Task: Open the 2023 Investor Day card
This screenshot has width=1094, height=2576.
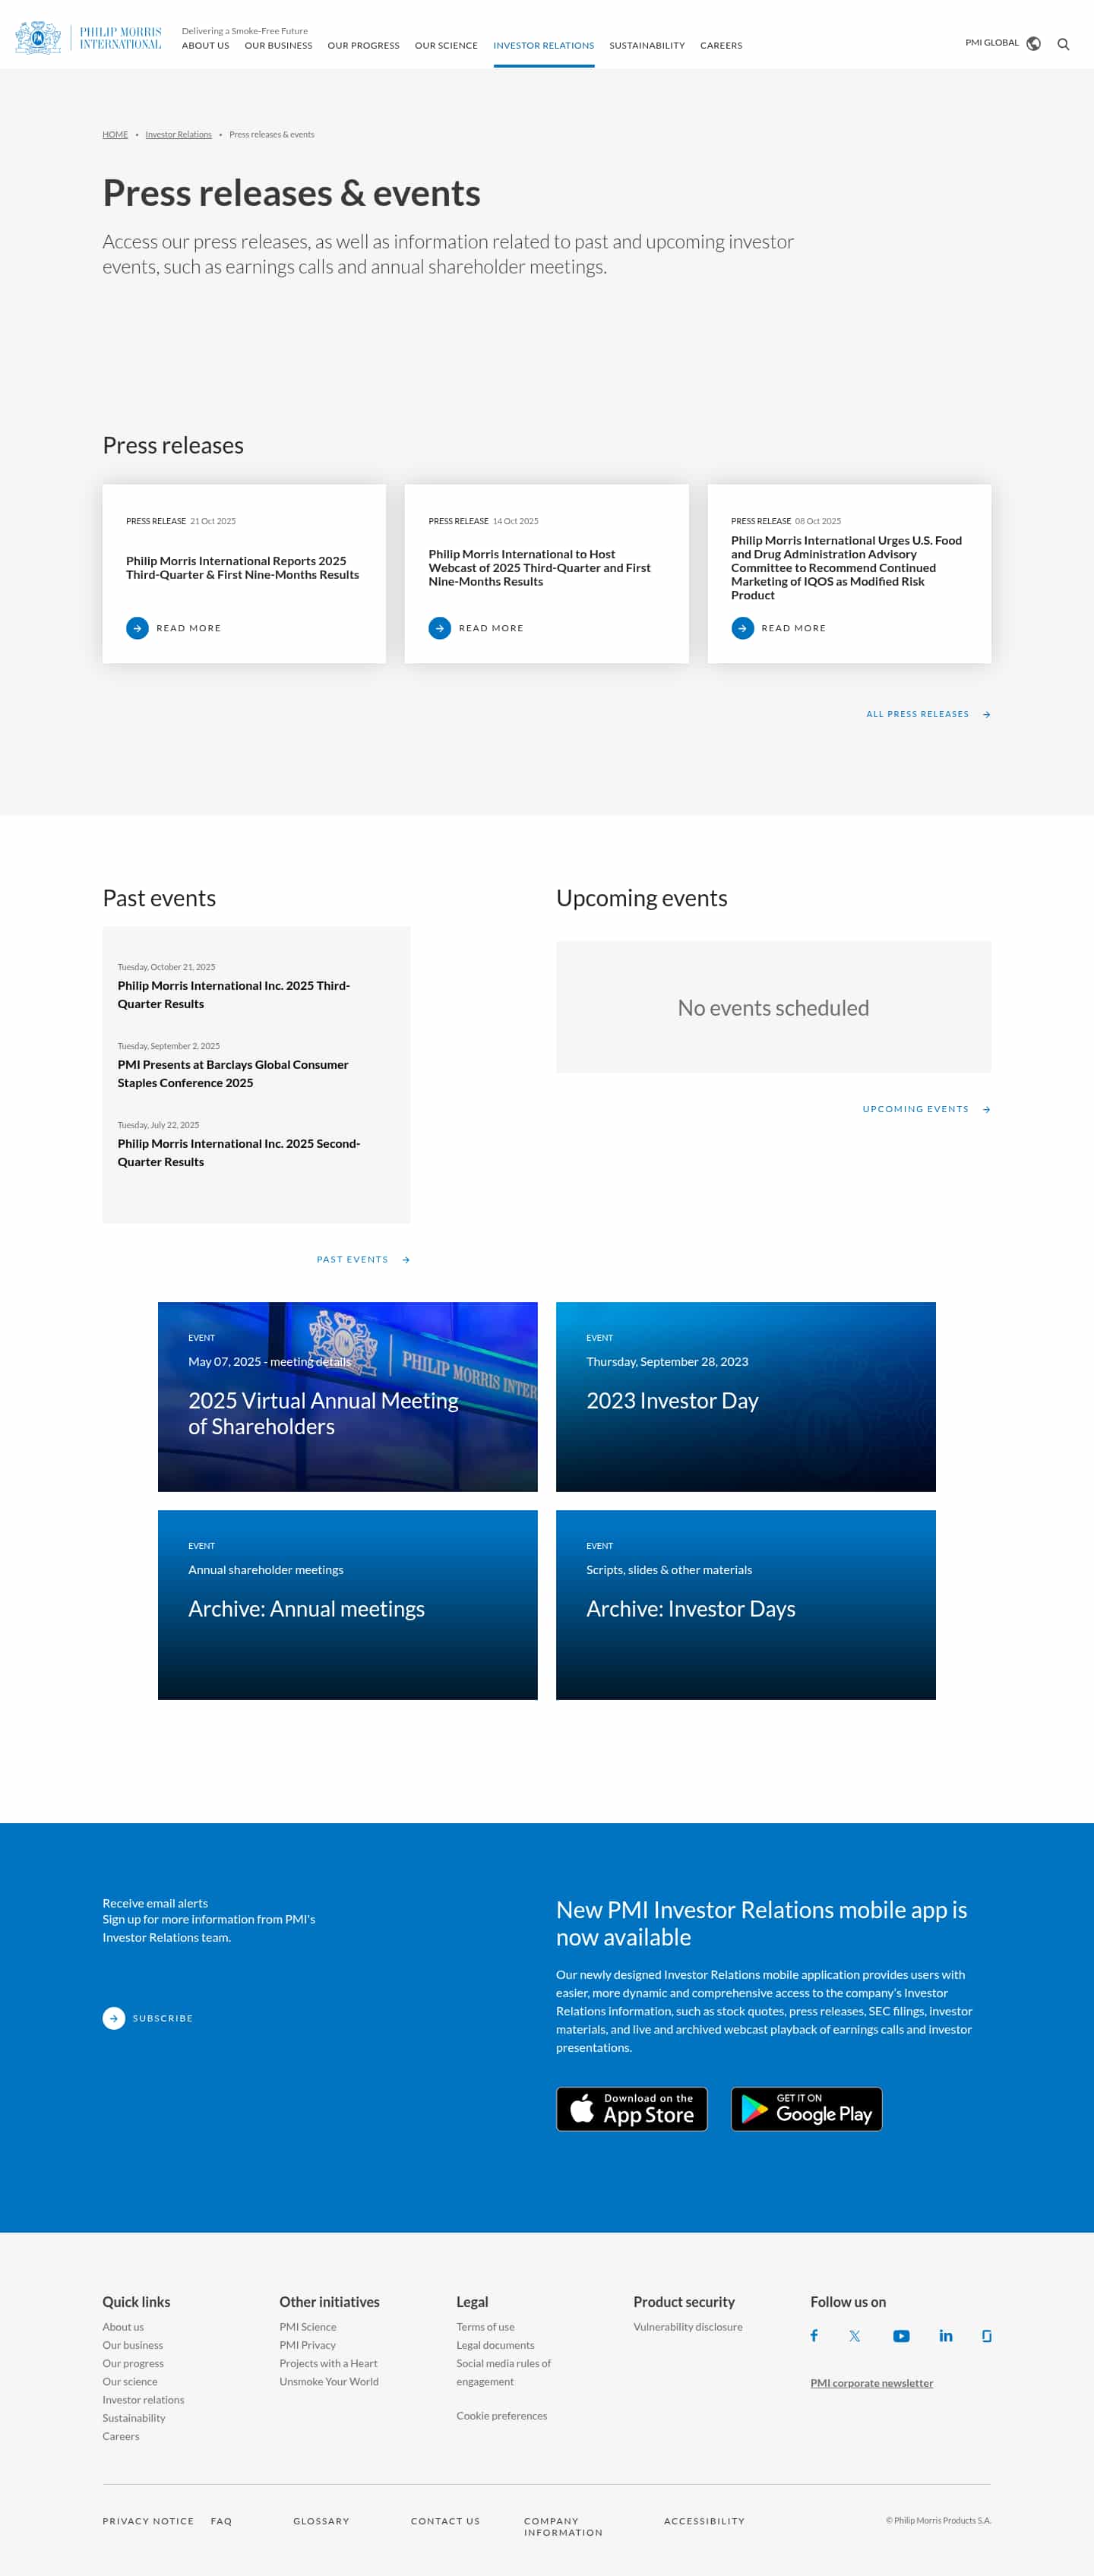Action: click(x=746, y=1397)
